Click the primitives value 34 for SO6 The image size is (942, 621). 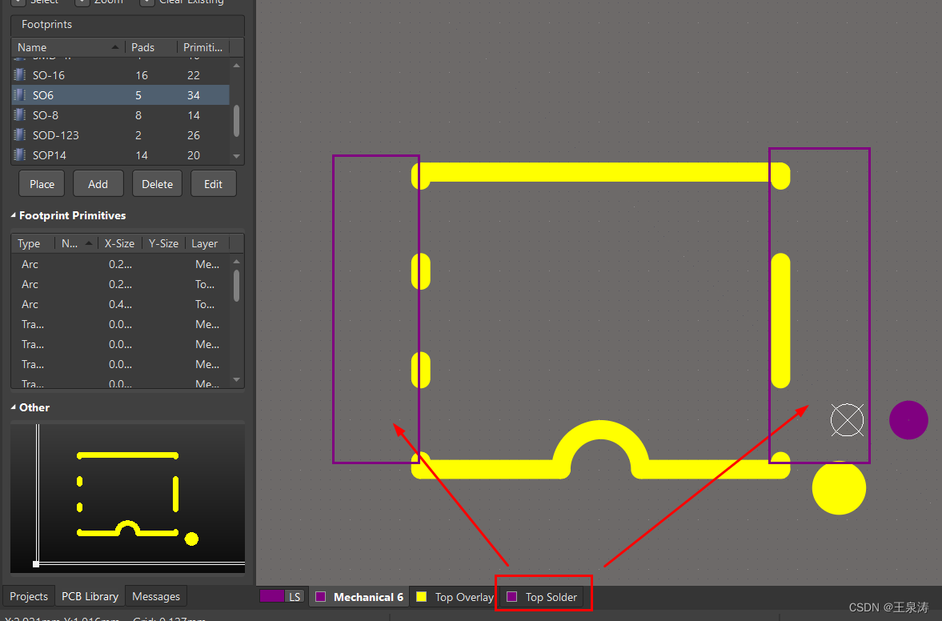coord(194,95)
